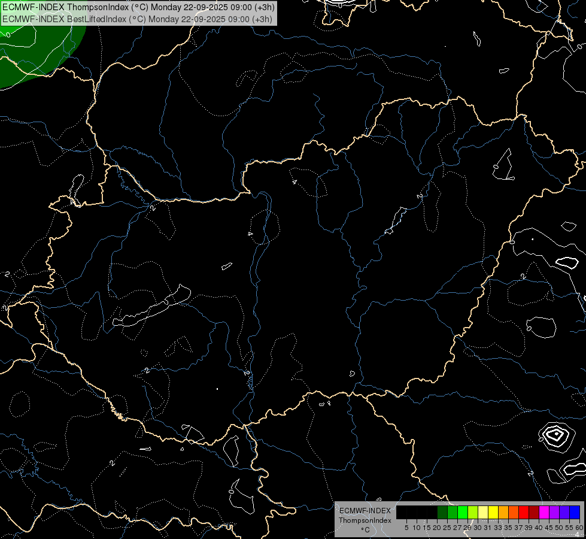This screenshot has height=539, width=586.
Task: Click the legend's ThompsonIndex label
Action: click(x=365, y=520)
